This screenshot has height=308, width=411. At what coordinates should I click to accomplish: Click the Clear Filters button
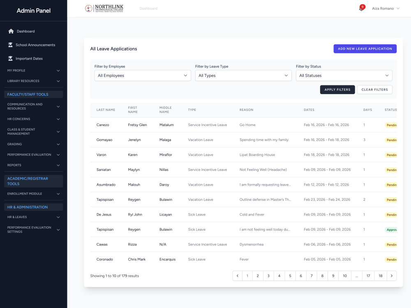tap(374, 90)
